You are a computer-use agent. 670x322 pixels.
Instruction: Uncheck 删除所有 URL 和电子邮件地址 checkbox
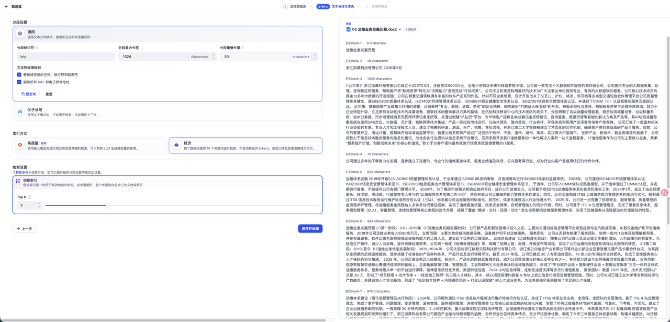[19, 82]
